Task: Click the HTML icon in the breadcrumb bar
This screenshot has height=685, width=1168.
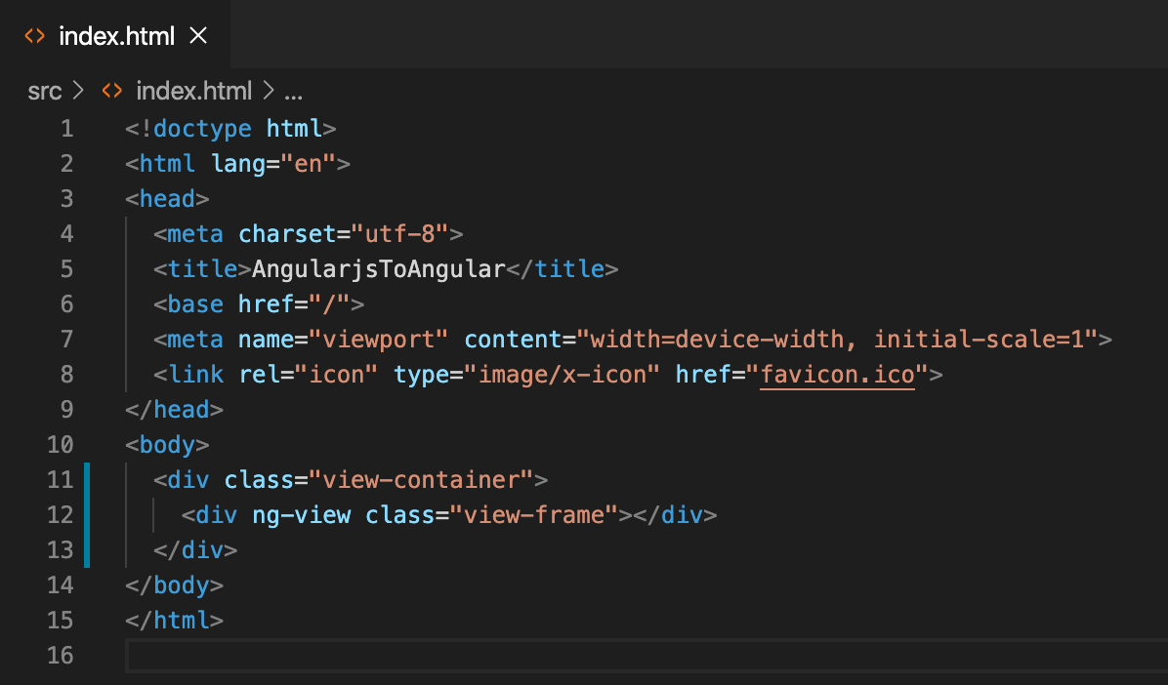Action: click(x=110, y=91)
